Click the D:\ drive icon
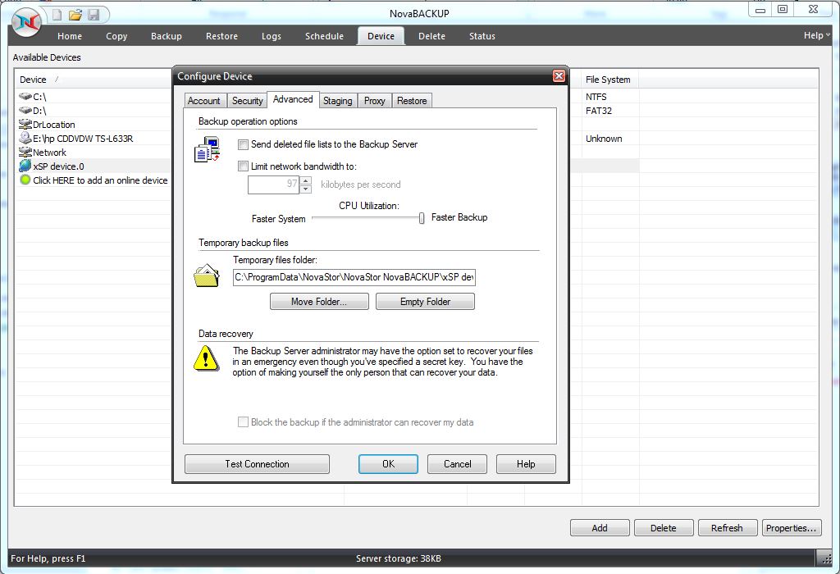Viewport: 840px width, 574px height. click(25, 111)
